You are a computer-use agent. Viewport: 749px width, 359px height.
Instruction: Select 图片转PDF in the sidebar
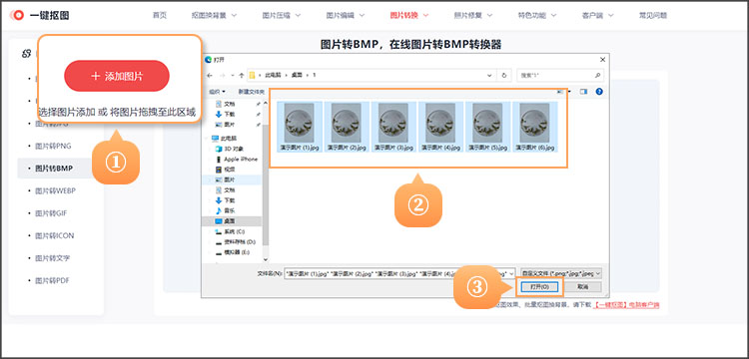(52, 280)
